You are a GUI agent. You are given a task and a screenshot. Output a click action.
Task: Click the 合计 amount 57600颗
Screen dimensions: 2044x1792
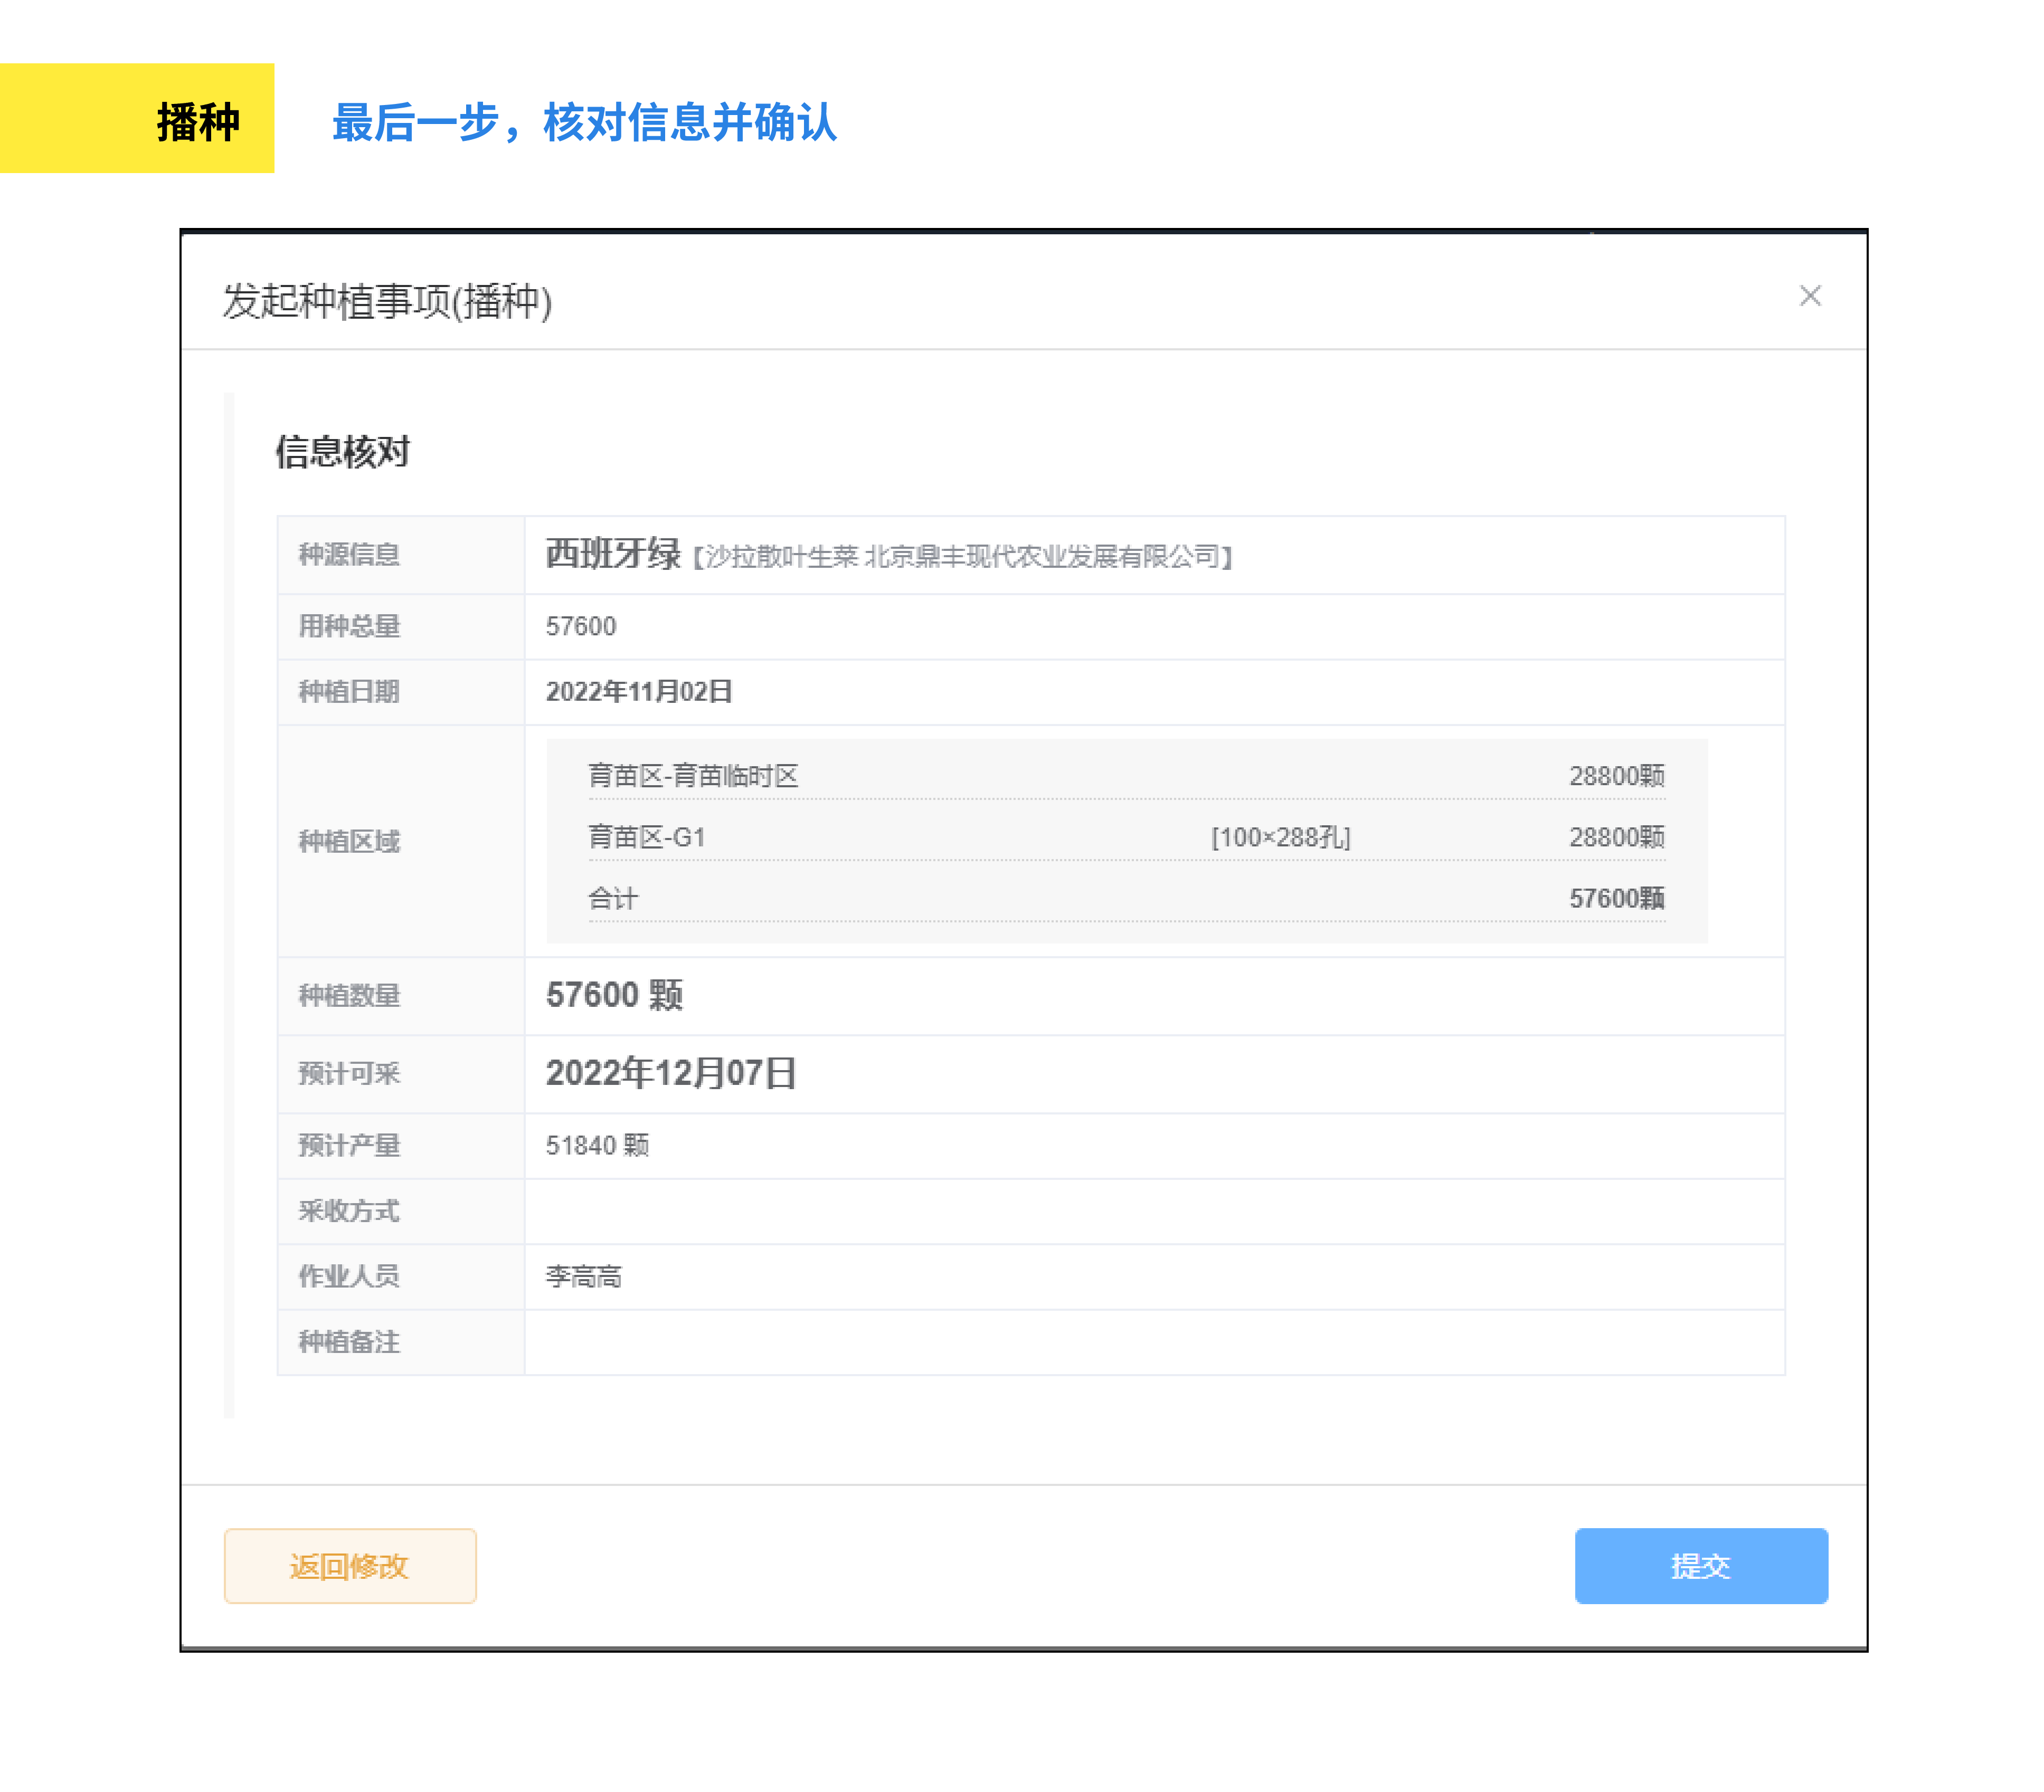click(x=1617, y=899)
